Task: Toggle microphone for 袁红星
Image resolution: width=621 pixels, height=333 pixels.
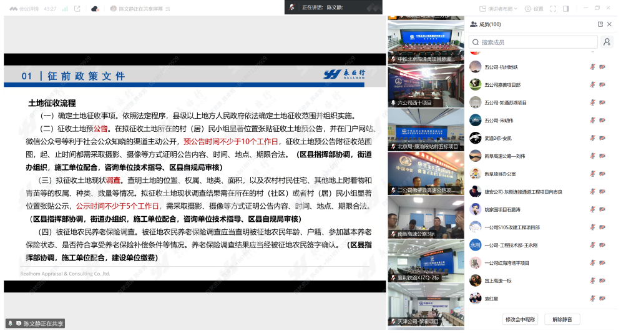Action: (x=592, y=299)
